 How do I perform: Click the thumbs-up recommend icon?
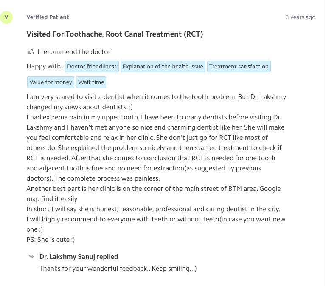click(31, 52)
